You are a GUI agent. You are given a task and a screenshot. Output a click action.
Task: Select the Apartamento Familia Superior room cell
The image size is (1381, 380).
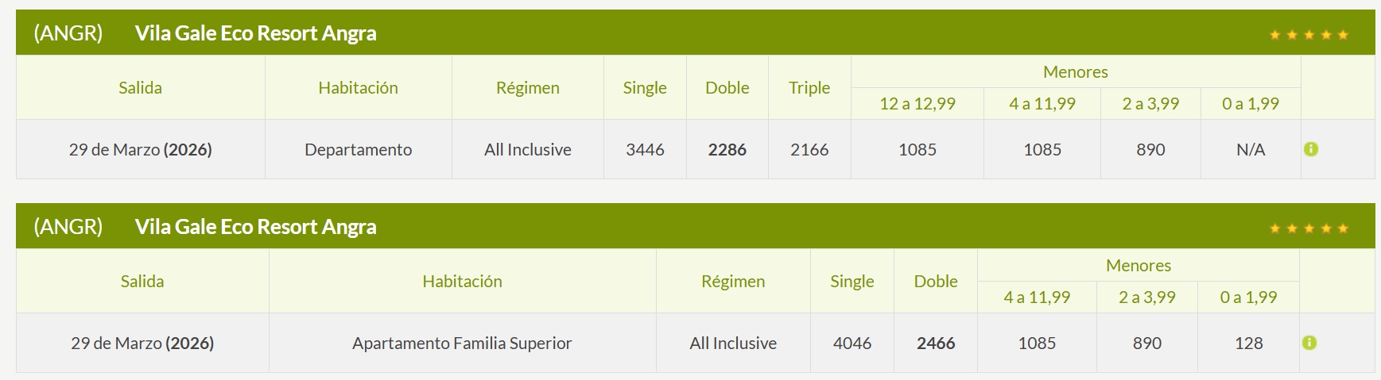click(462, 343)
